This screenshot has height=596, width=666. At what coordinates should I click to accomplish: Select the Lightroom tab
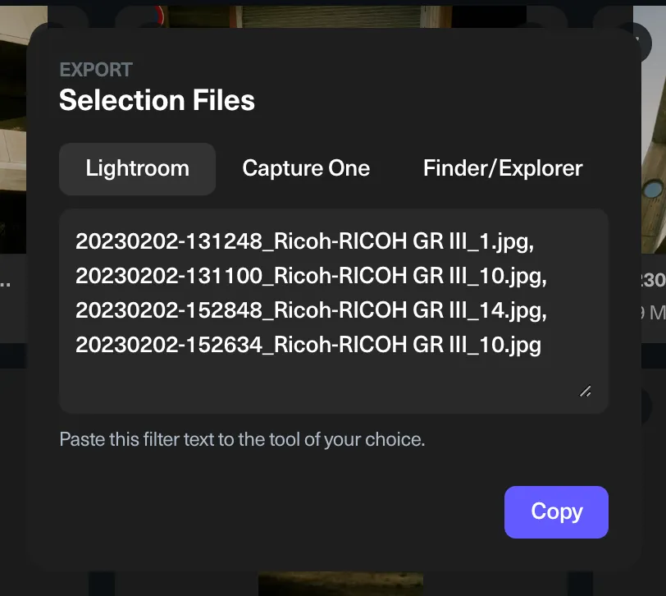(x=137, y=168)
